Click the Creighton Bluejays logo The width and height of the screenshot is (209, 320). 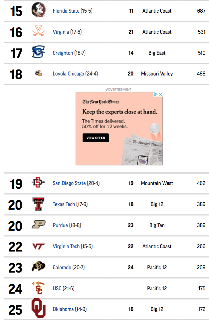click(38, 52)
